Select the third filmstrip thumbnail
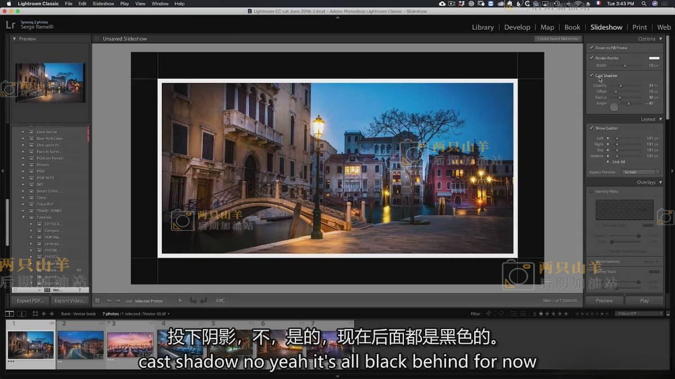 (129, 344)
